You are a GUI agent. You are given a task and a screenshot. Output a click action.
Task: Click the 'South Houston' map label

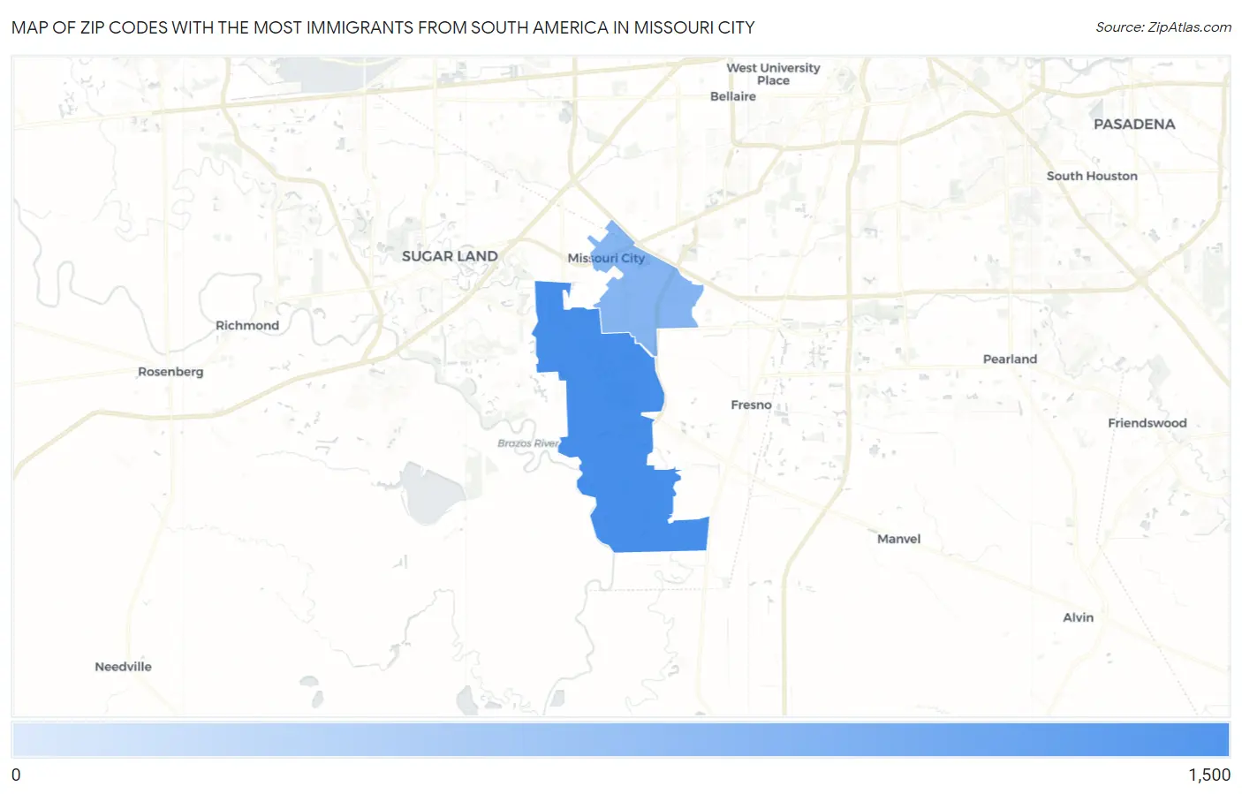[x=1092, y=176]
